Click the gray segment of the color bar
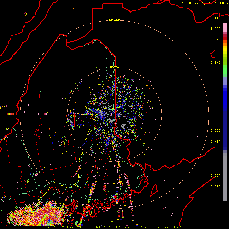229x229 pixels. click(225, 177)
